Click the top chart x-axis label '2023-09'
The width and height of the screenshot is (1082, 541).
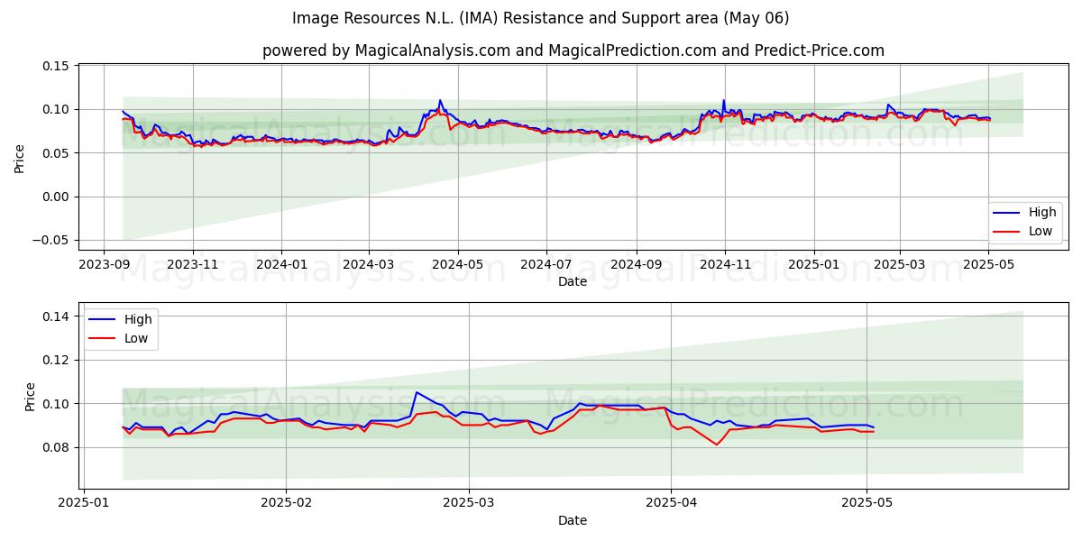[103, 263]
